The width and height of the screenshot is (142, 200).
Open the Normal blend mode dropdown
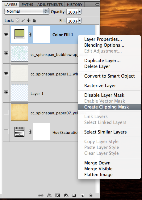[x=27, y=11]
